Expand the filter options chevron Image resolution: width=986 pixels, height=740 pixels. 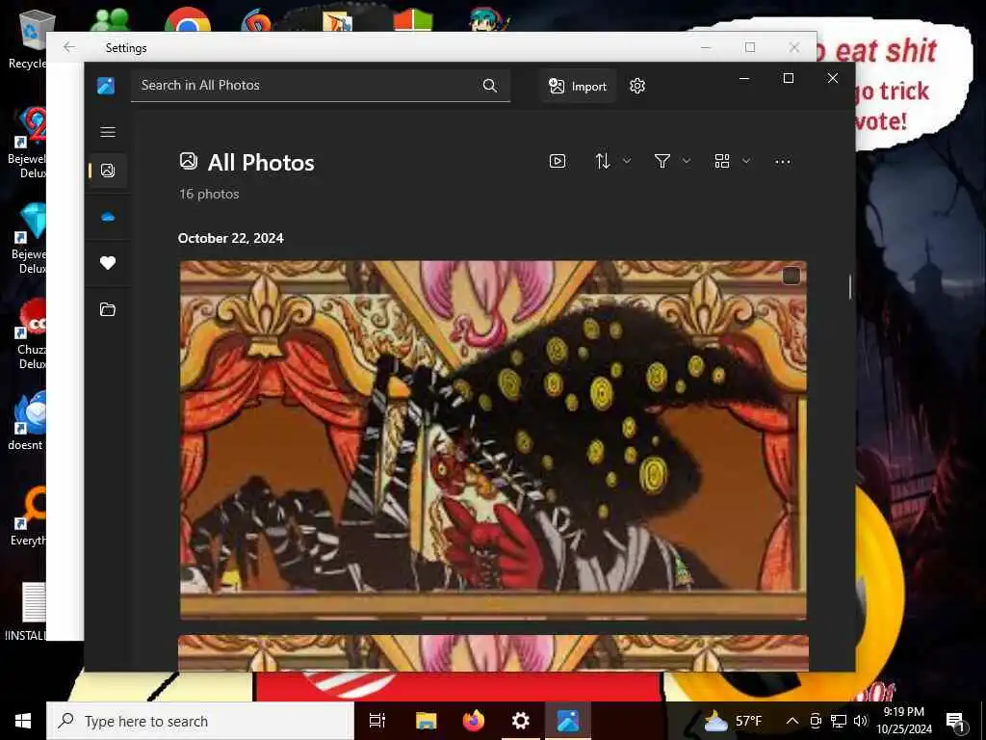[x=686, y=161]
